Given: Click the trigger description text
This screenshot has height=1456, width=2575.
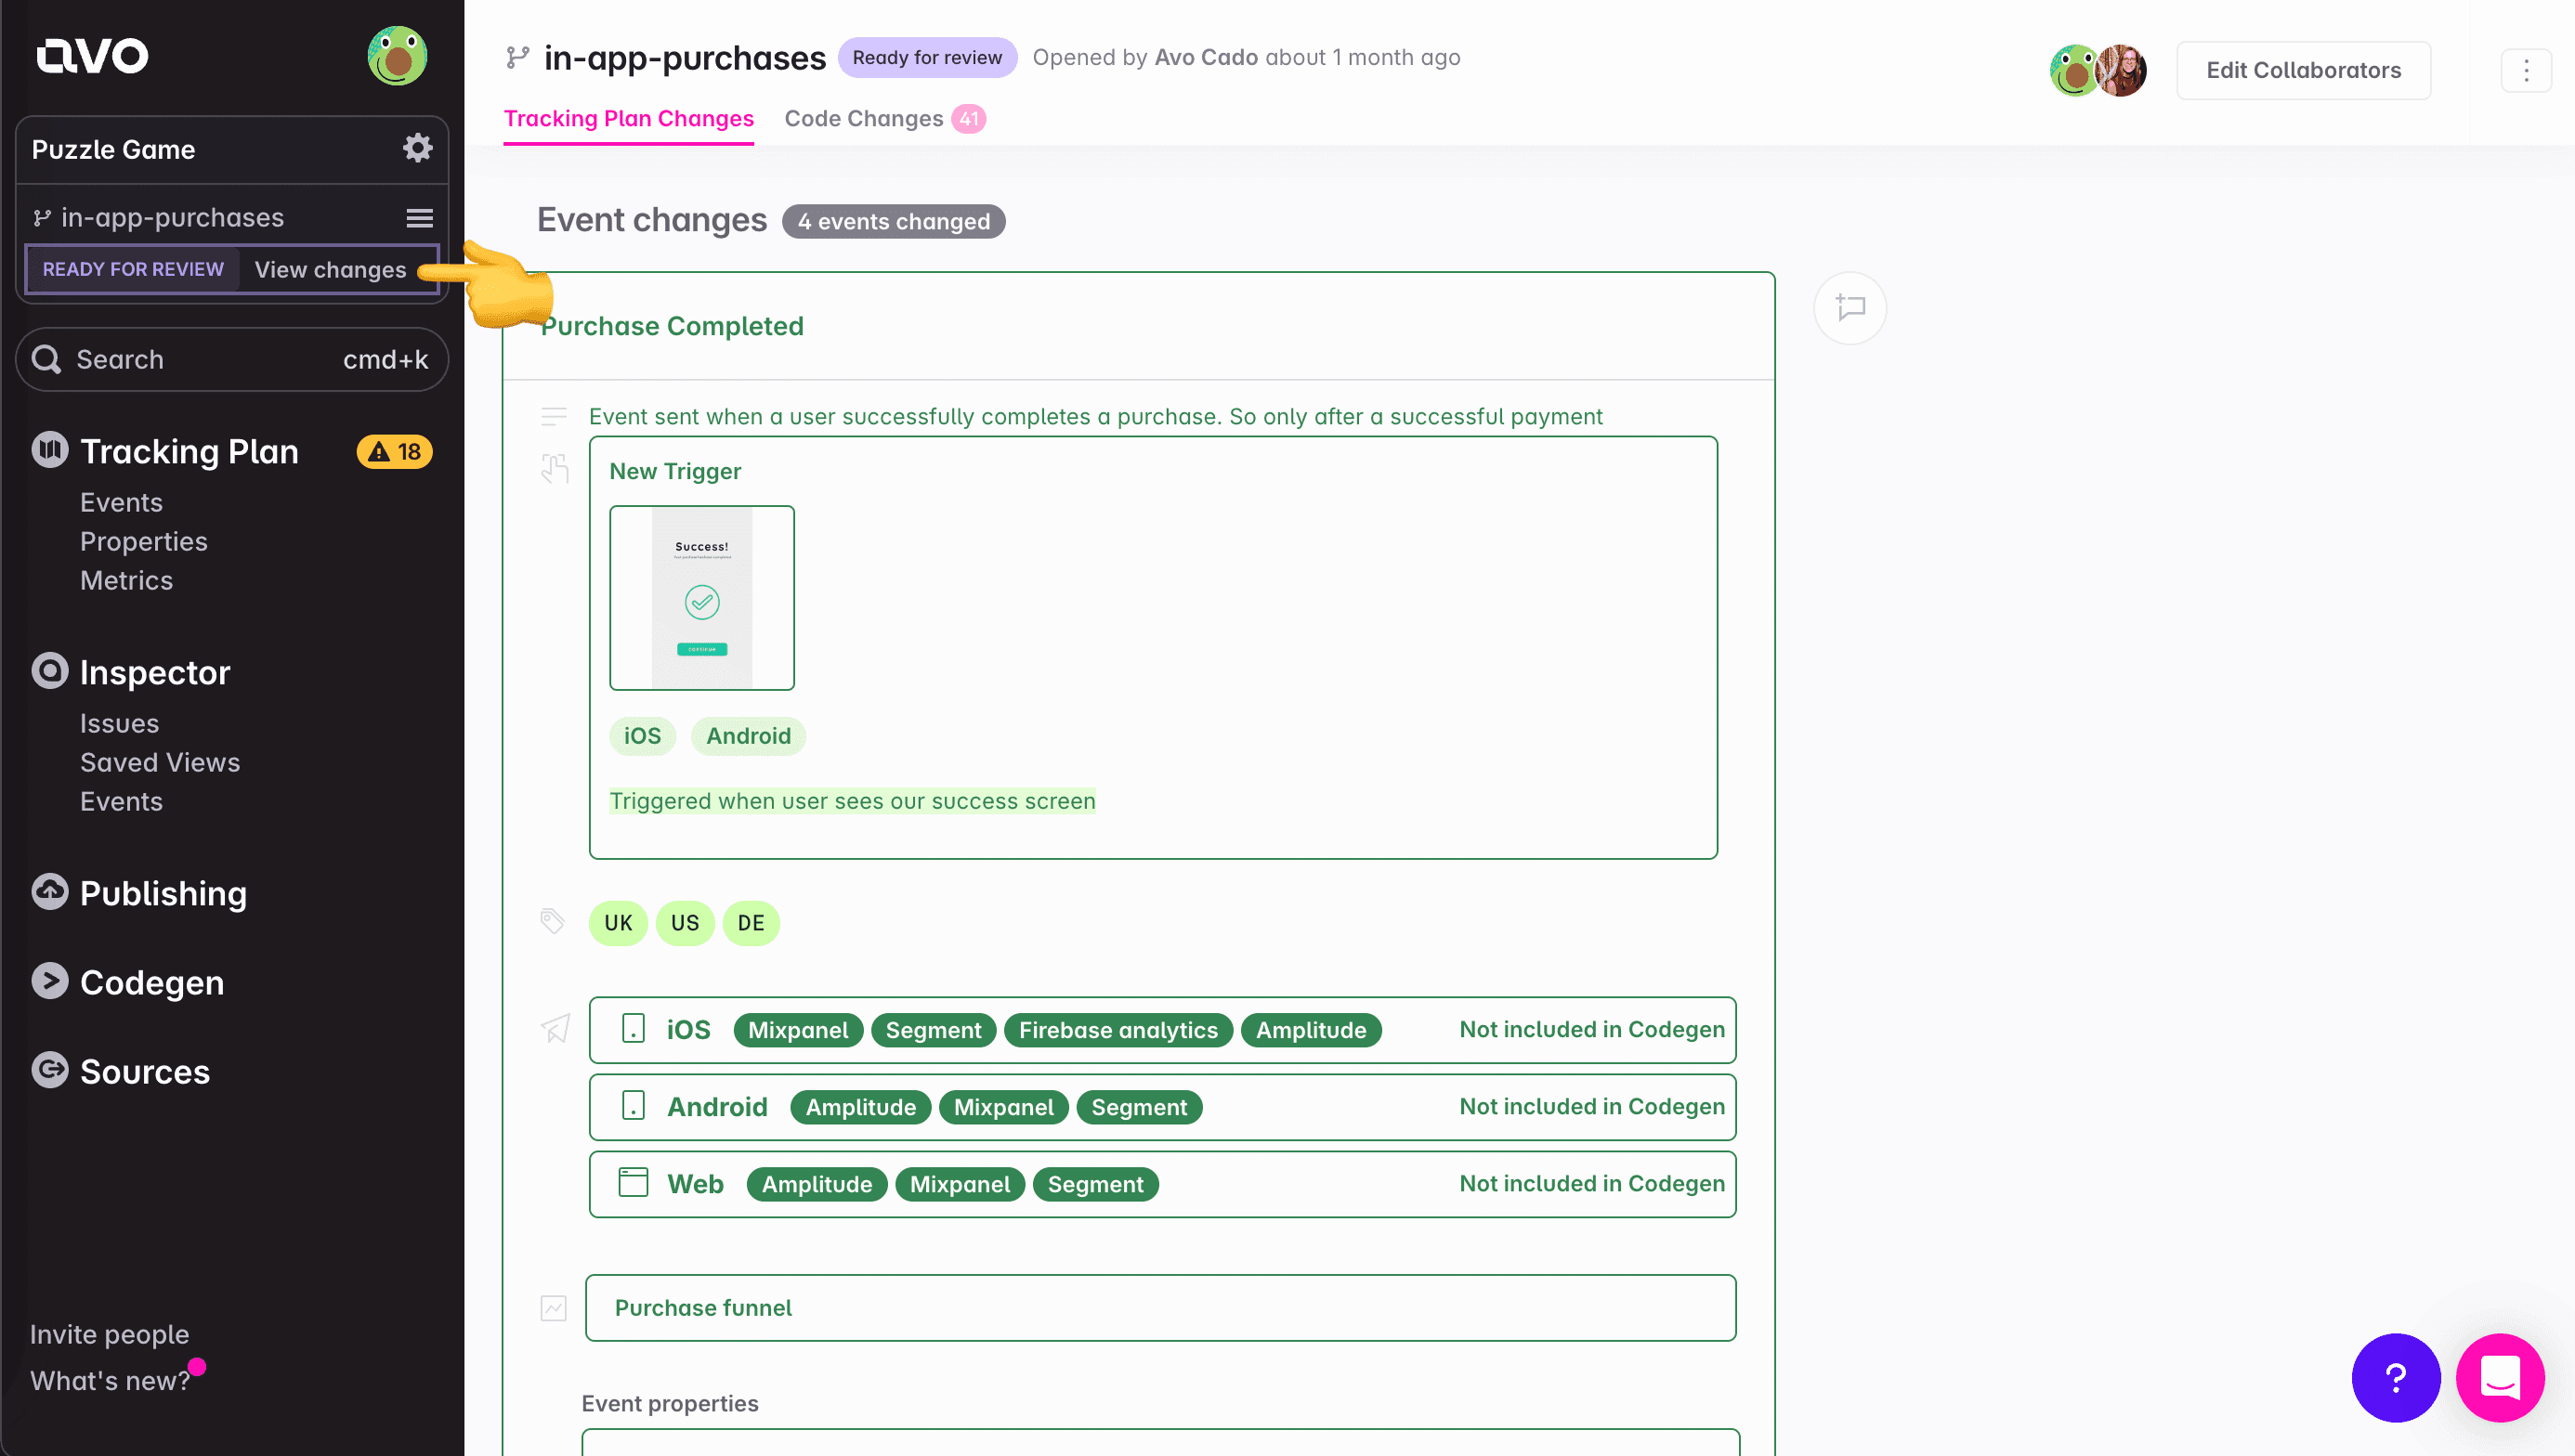Looking at the screenshot, I should coord(853,802).
